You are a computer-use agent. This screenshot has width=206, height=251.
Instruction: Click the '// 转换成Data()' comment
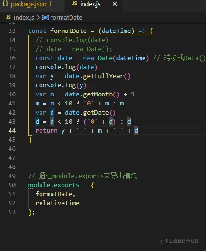179,58
